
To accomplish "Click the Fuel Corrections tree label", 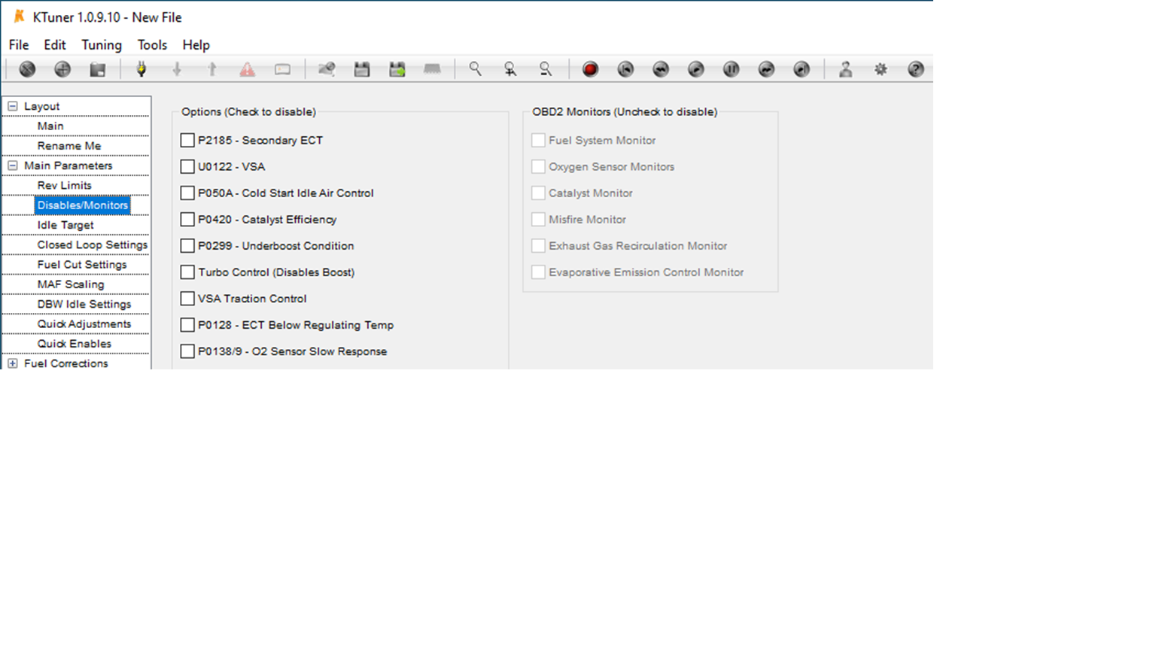I will click(66, 363).
